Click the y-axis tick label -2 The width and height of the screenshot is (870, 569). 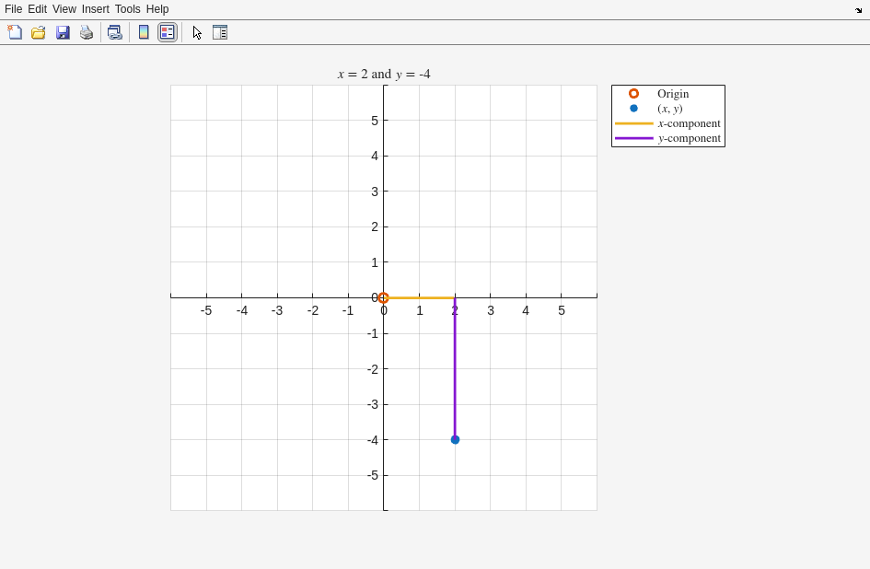click(373, 369)
